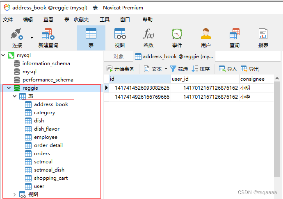
Task: Open the Report (报表) toolbar icon
Action: tap(263, 34)
